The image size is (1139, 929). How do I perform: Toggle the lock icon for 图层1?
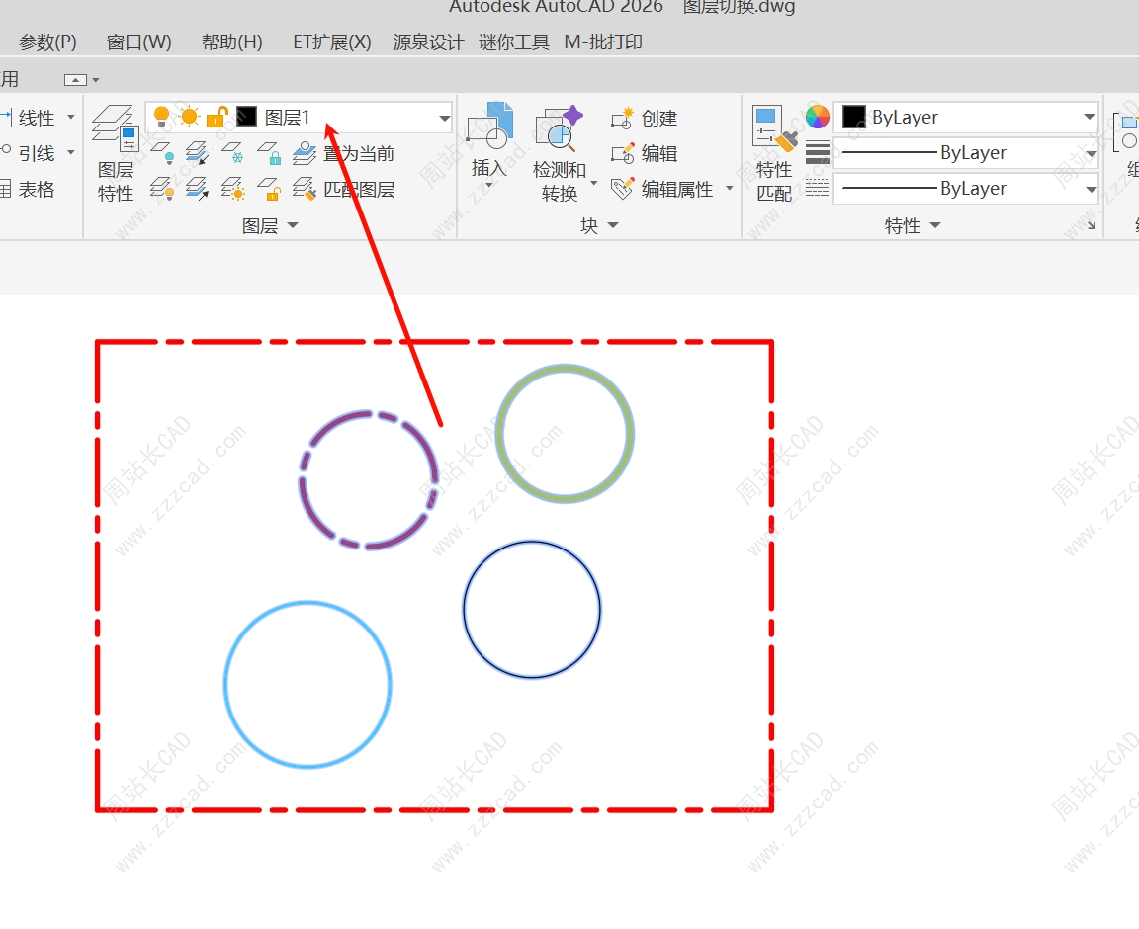(217, 117)
